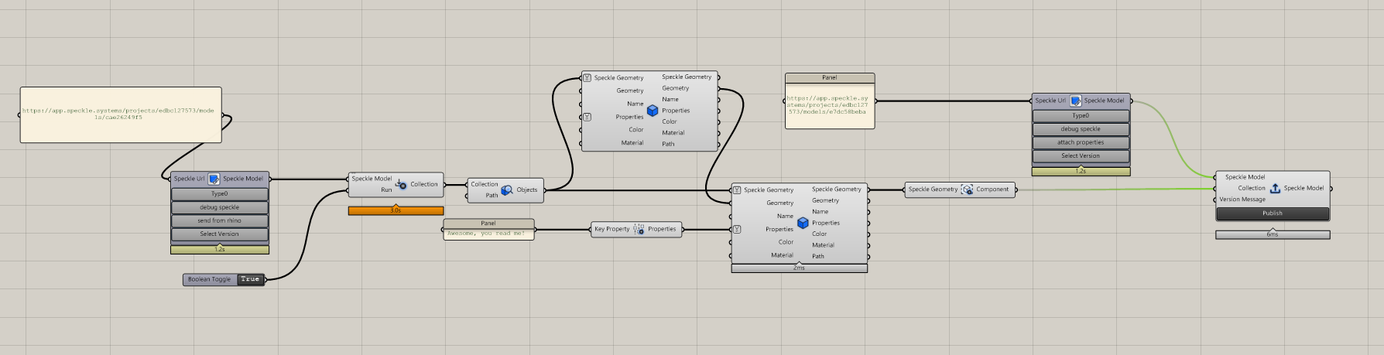
Task: Click the Publish button
Action: click(1273, 213)
